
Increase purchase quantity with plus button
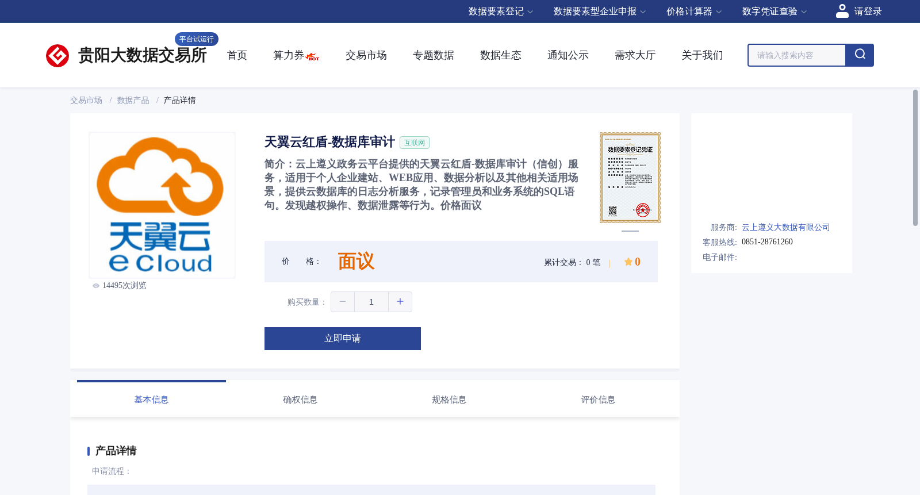coord(400,302)
